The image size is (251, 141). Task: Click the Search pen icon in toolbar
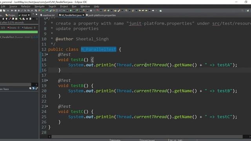[x=119, y=11]
